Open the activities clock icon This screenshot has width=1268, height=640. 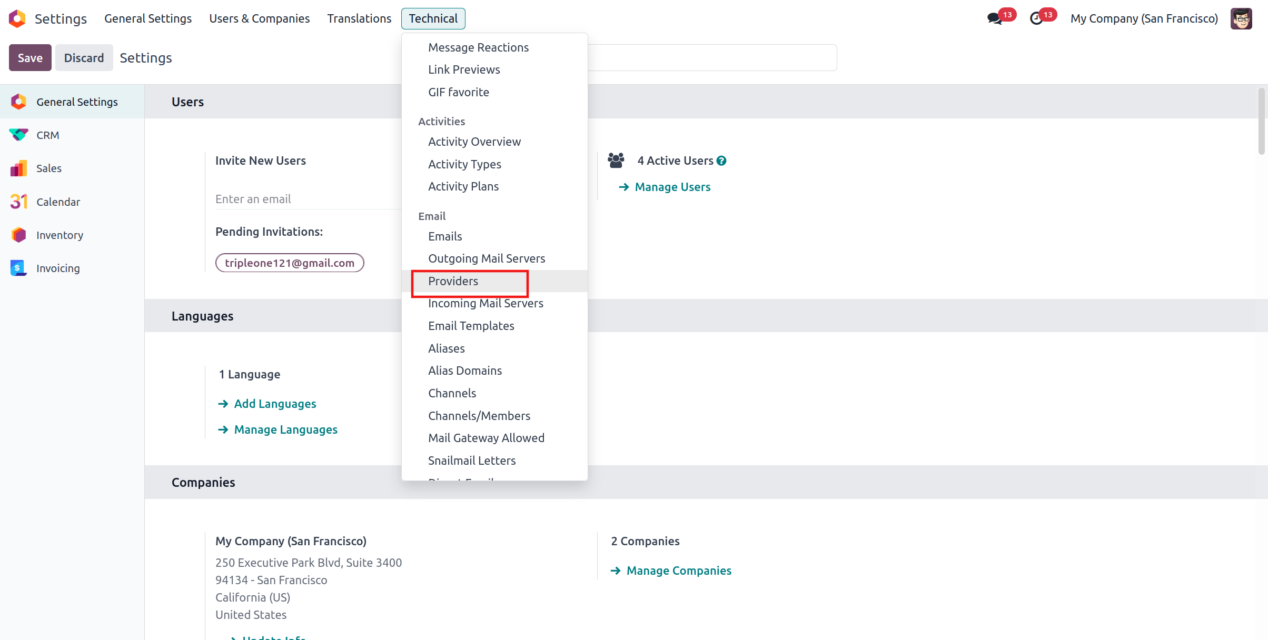point(1036,18)
